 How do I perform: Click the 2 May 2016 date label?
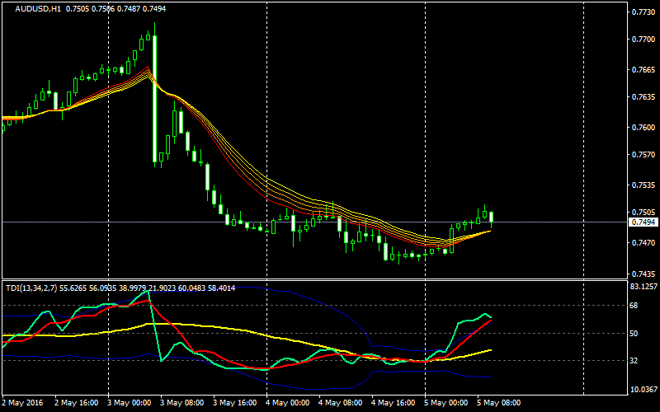[x=22, y=403]
